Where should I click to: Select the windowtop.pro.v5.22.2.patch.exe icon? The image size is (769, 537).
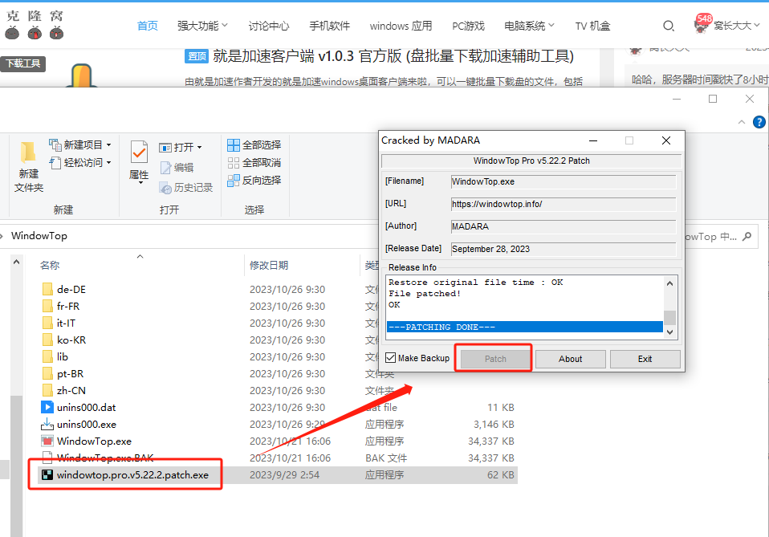tap(47, 474)
